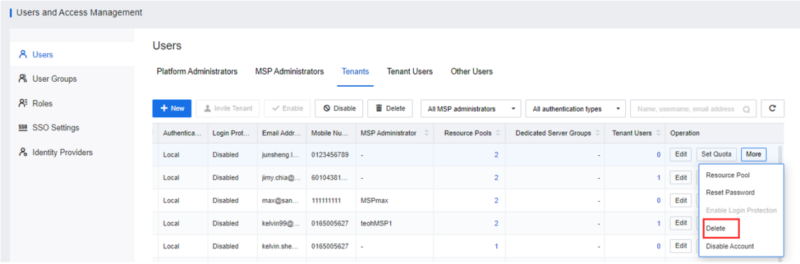Click the Identity Providers icon in sidebar
Screen dimensions: 800x264
(x=22, y=152)
